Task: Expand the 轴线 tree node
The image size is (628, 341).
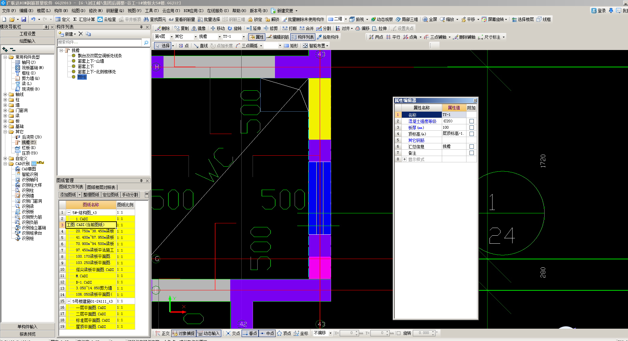Action: [x=5, y=94]
